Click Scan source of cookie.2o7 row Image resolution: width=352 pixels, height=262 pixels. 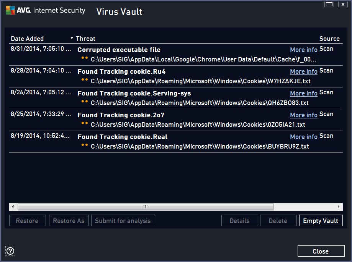[x=326, y=114]
